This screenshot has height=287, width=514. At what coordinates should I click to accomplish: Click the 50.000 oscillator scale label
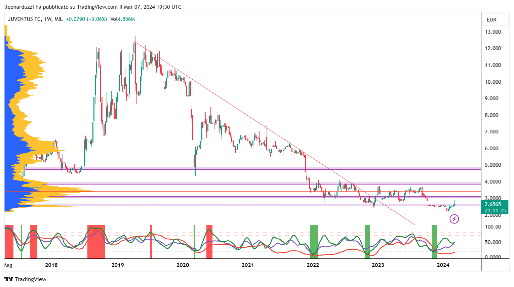pyautogui.click(x=493, y=242)
